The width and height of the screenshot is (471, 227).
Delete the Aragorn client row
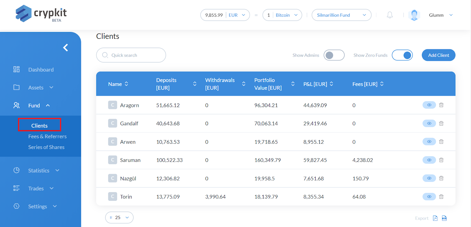(441, 105)
